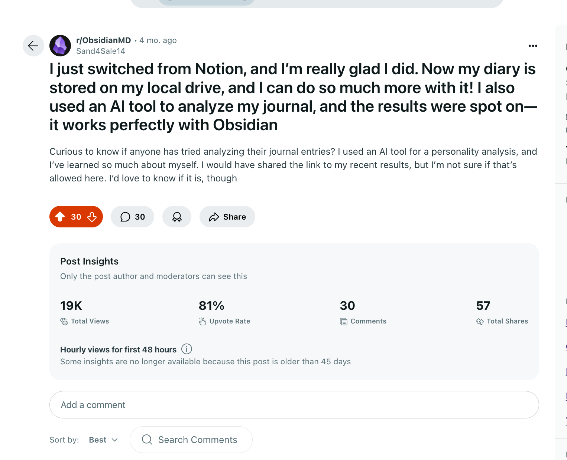Click the search magnifier icon in comments
This screenshot has height=460, width=567.
coord(147,440)
